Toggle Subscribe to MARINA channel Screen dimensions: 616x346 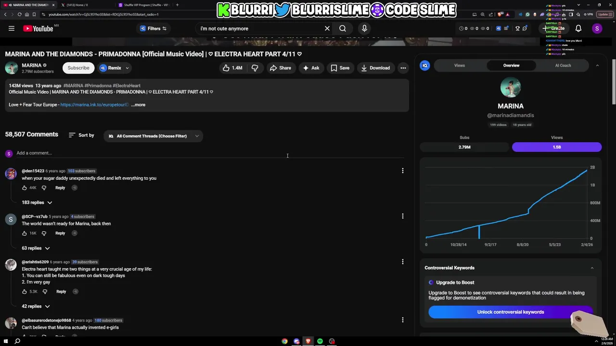pyautogui.click(x=78, y=68)
